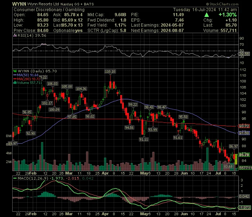Select the Open value 84.65
Viewport: 252px width, 217px height.
click(x=43, y=15)
